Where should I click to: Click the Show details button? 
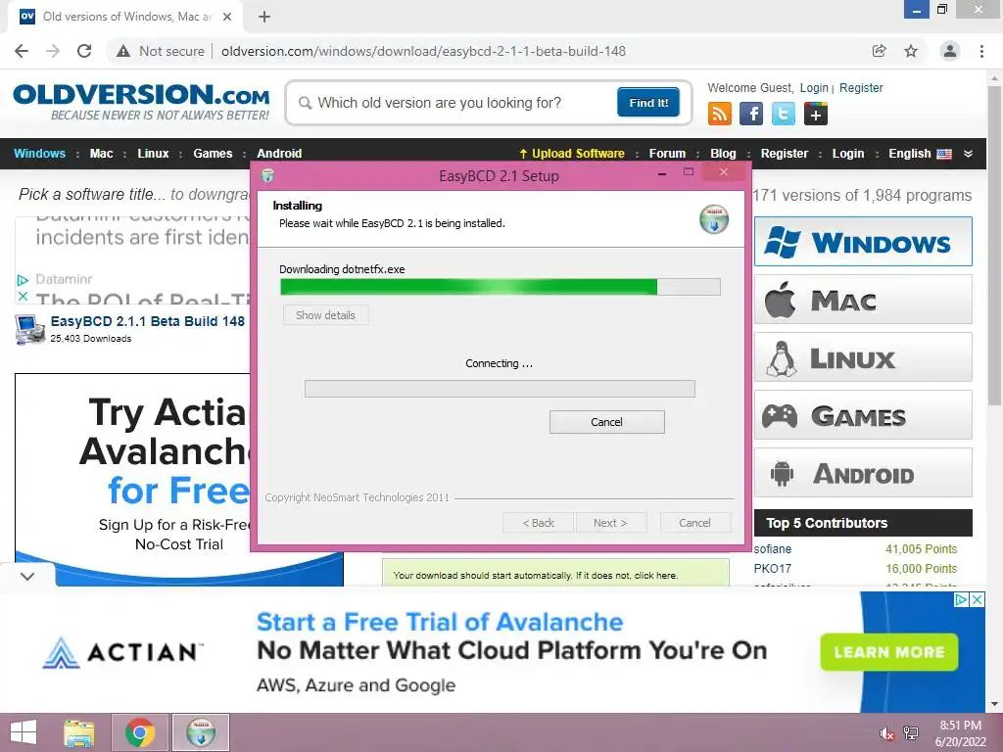[325, 315]
